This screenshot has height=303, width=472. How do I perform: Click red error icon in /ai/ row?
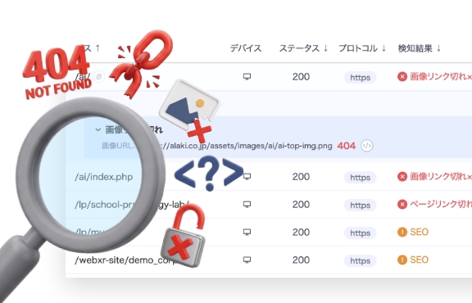pyautogui.click(x=402, y=77)
